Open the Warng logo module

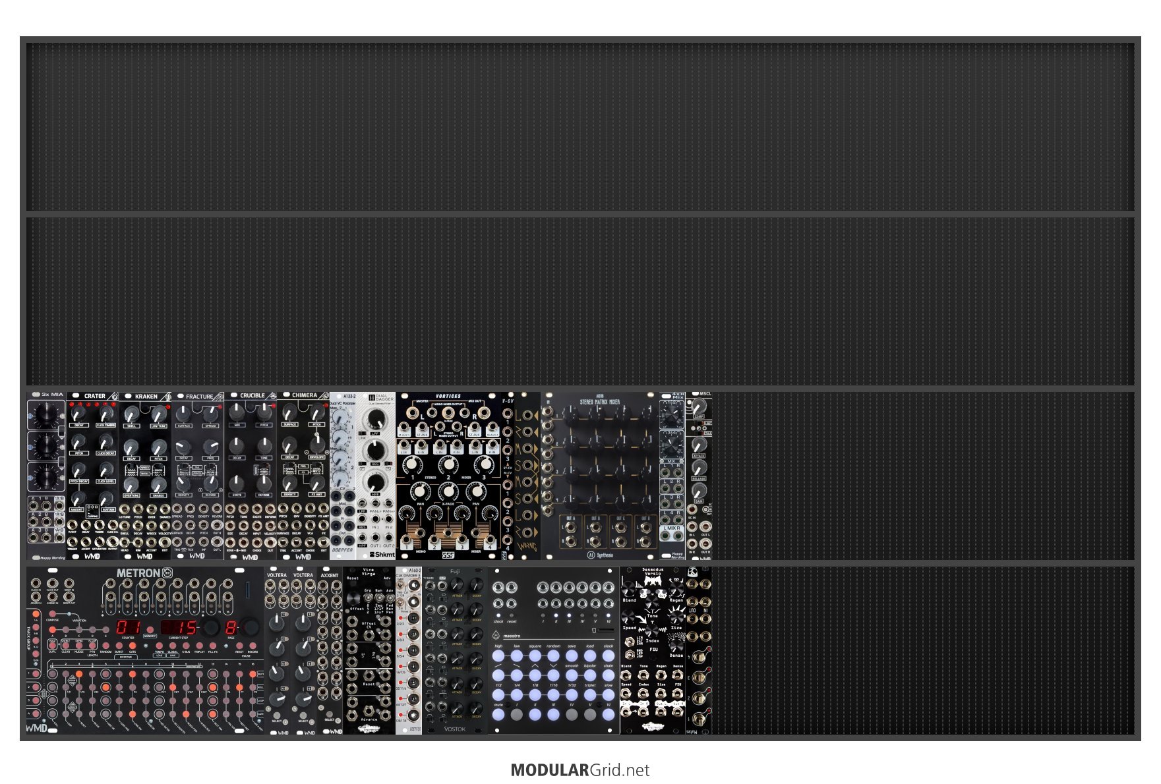527,476
